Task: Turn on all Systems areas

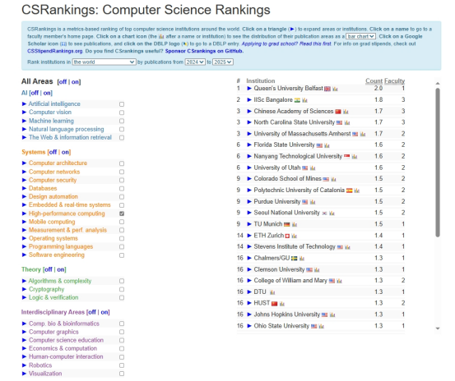Action: click(65, 152)
